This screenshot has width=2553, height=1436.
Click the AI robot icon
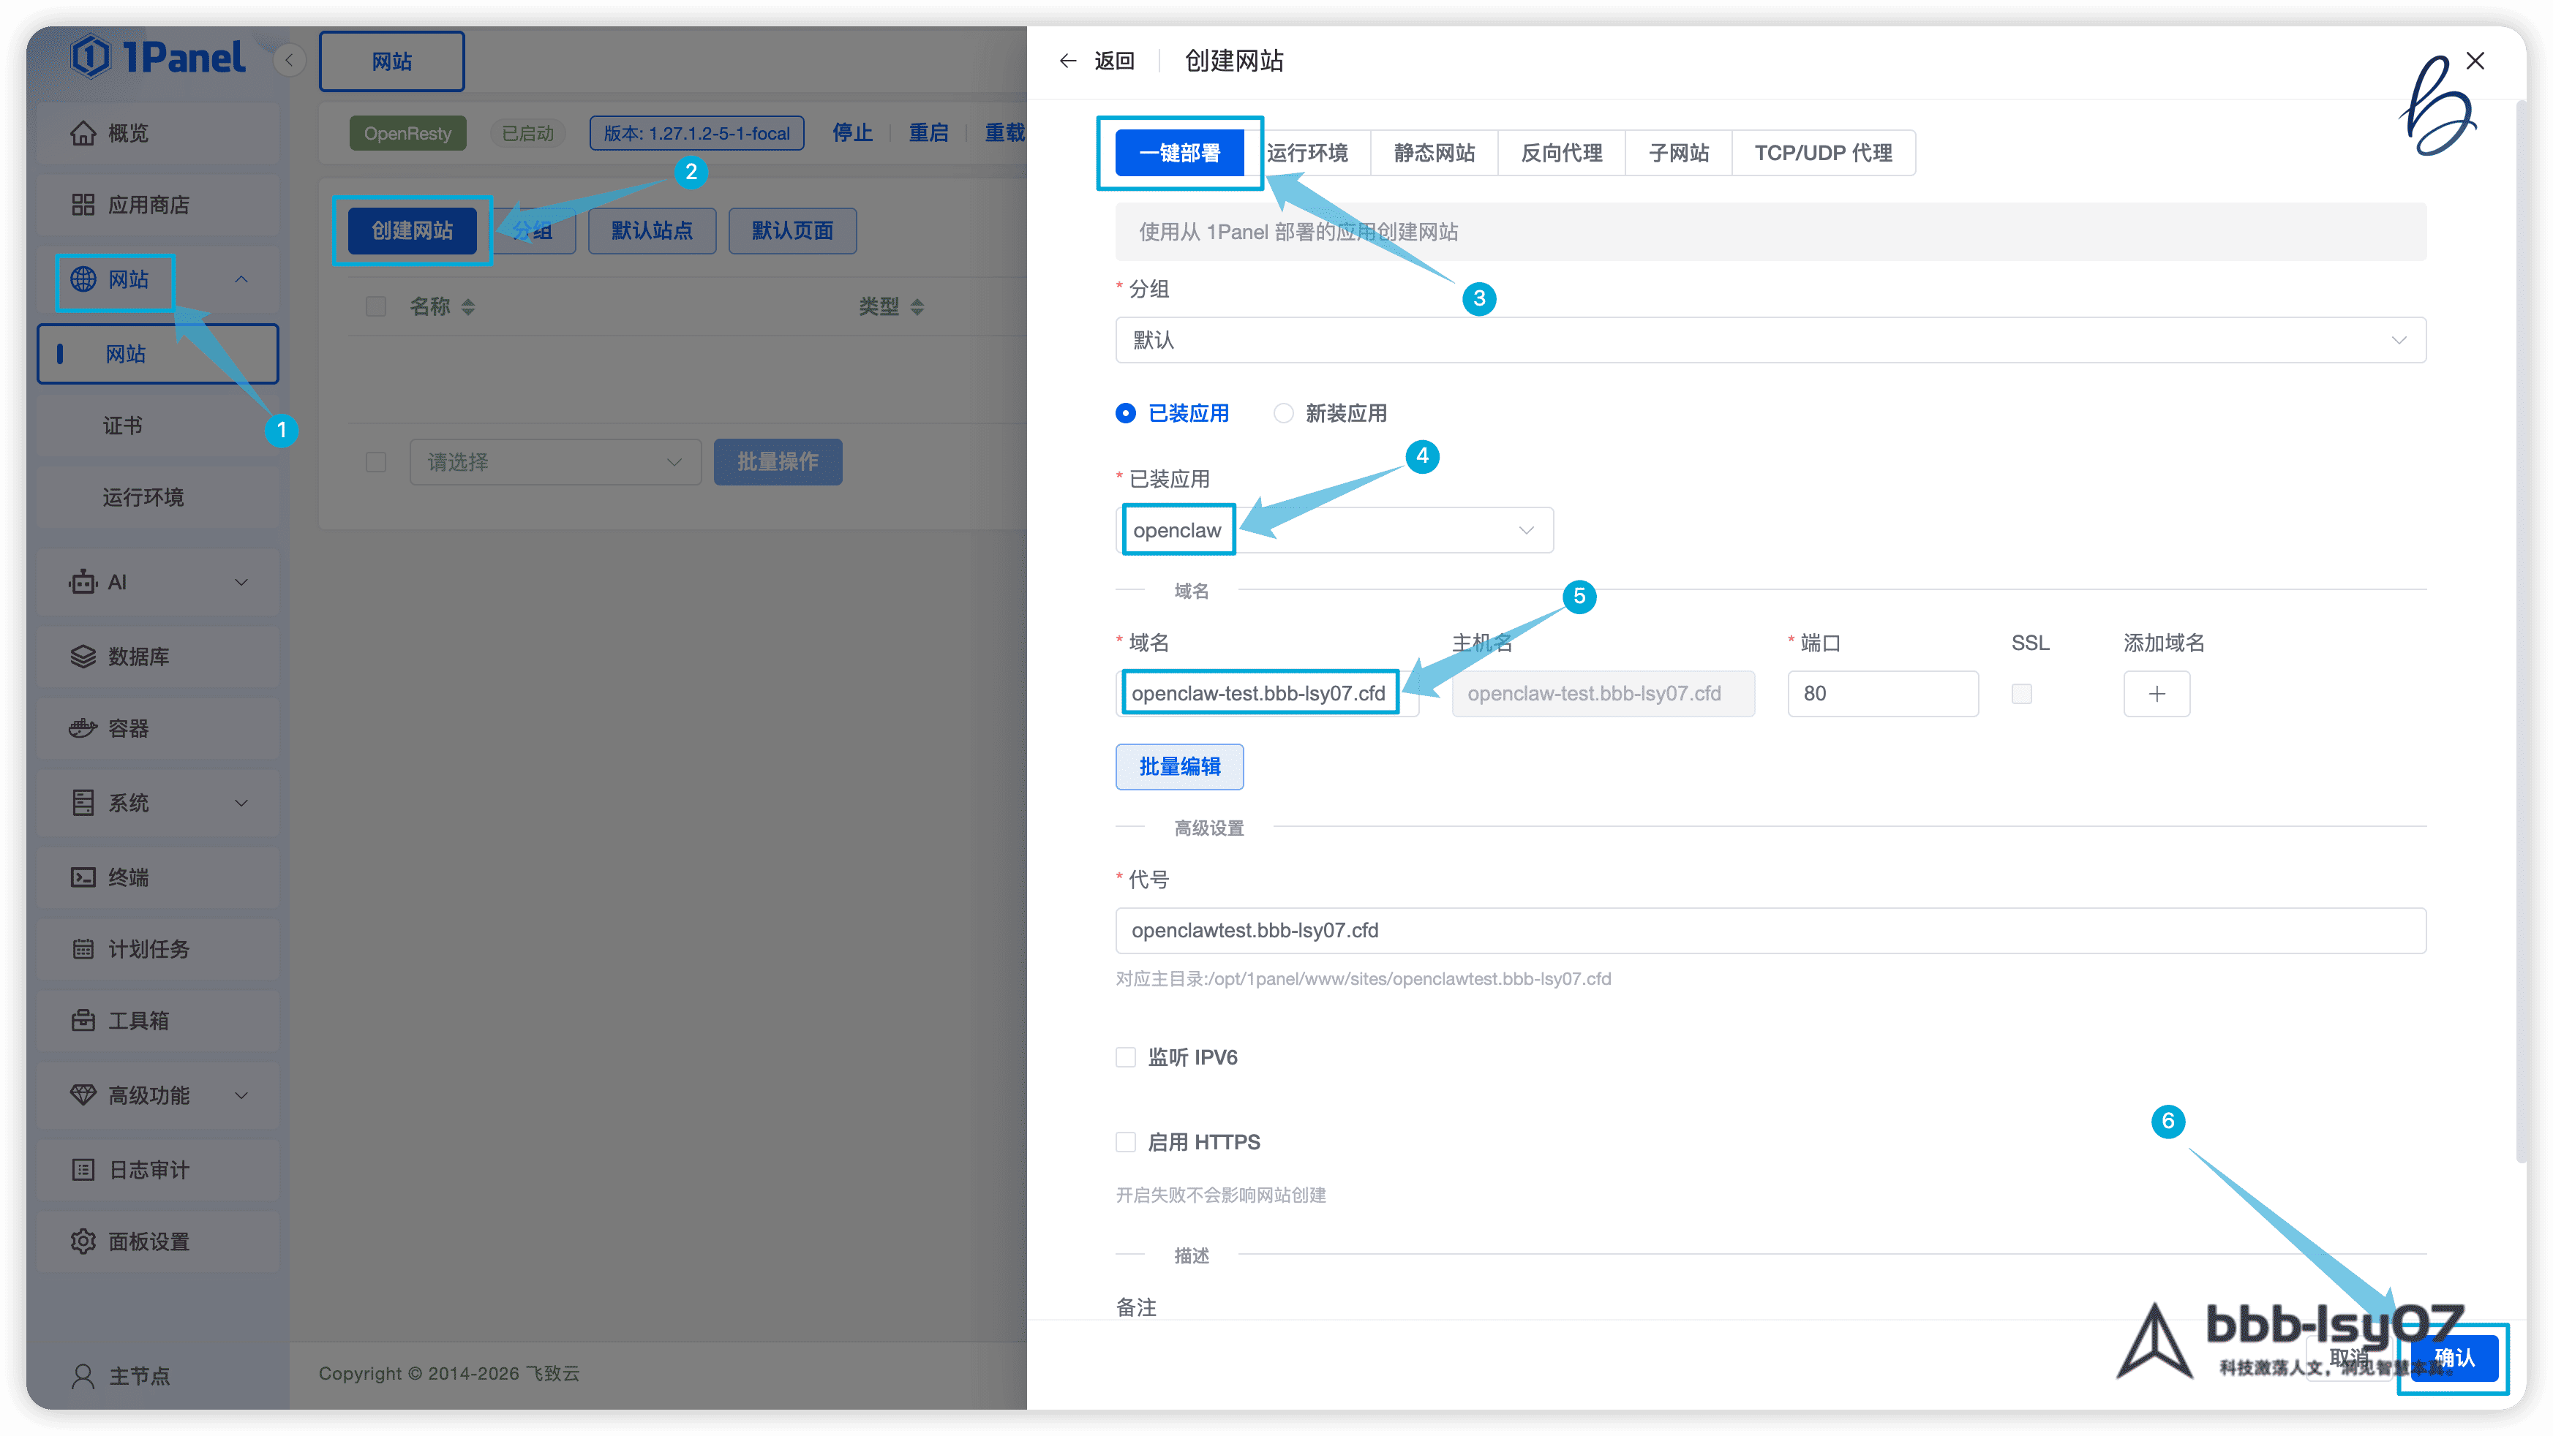click(83, 582)
